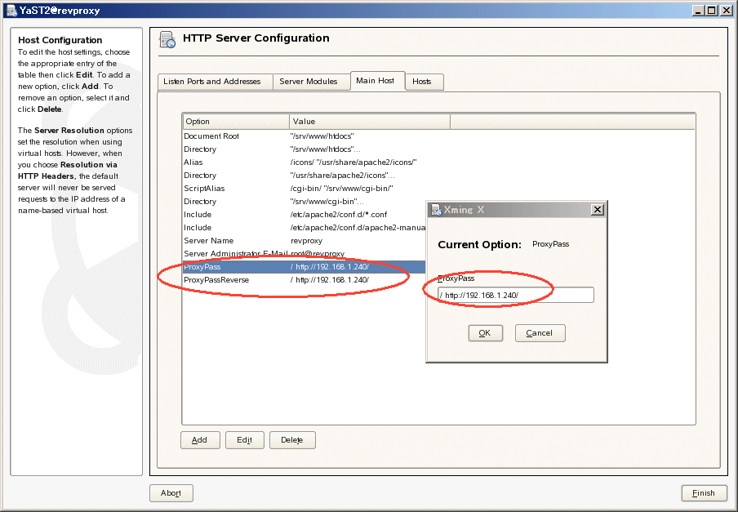The height and width of the screenshot is (512, 738).
Task: Click the YaST2 title bar icon
Action: 11,11
